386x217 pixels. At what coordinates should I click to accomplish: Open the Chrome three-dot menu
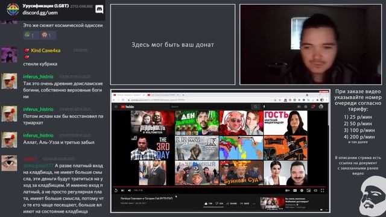tap(326, 100)
